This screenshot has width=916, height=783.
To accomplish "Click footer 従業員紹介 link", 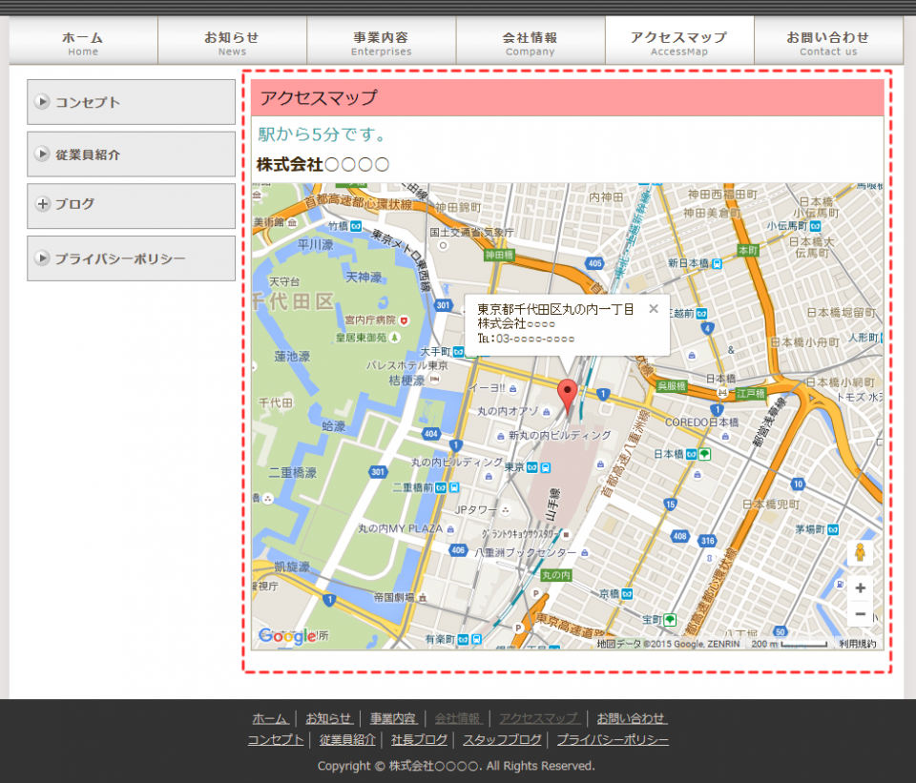I will [347, 740].
